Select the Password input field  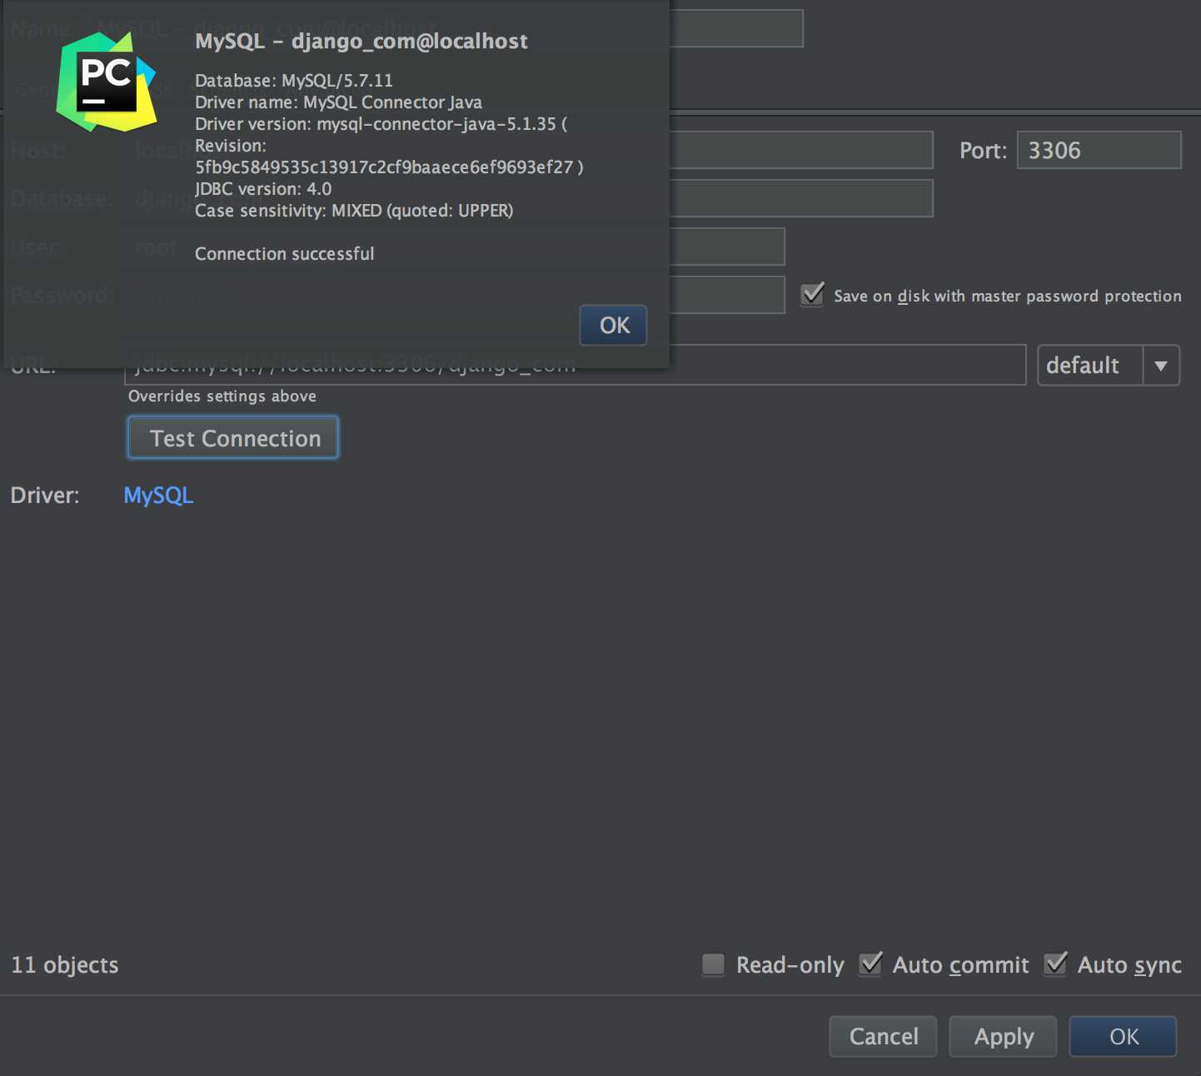pos(726,295)
